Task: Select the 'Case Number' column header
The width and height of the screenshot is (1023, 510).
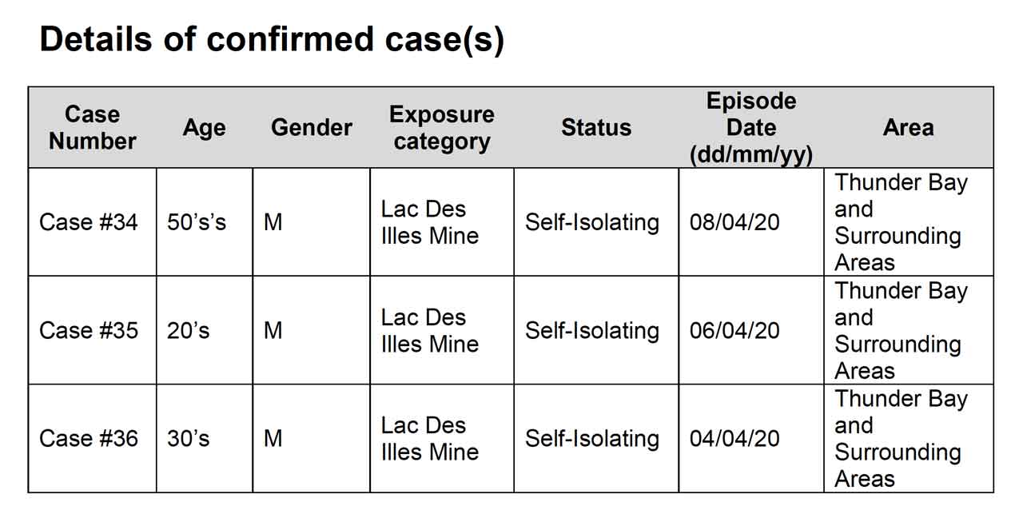Action: point(92,128)
